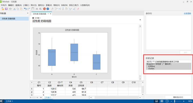The height and width of the screenshot is (103, 193).
Task: Click the graph-editing icon directly left of eraser
Action: (x=74, y=9)
